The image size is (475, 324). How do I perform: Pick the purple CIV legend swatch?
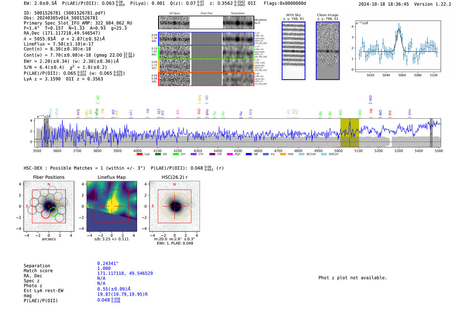tap(193, 154)
